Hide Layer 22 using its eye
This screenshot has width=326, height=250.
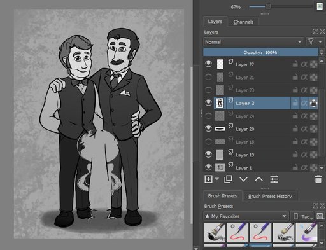point(208,64)
